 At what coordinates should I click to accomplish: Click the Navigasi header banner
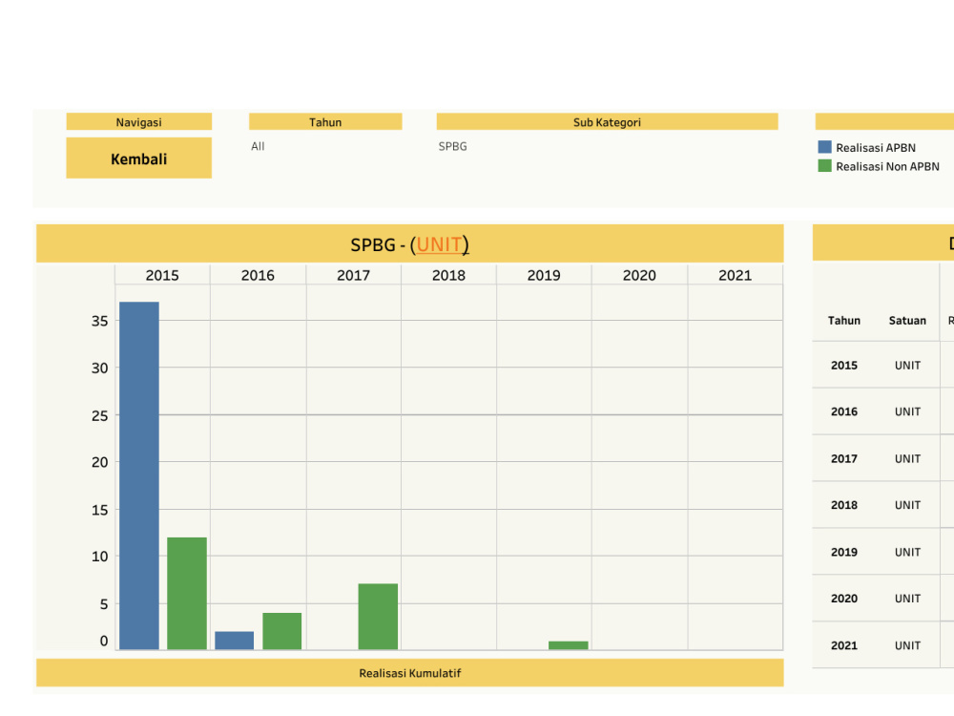point(138,121)
